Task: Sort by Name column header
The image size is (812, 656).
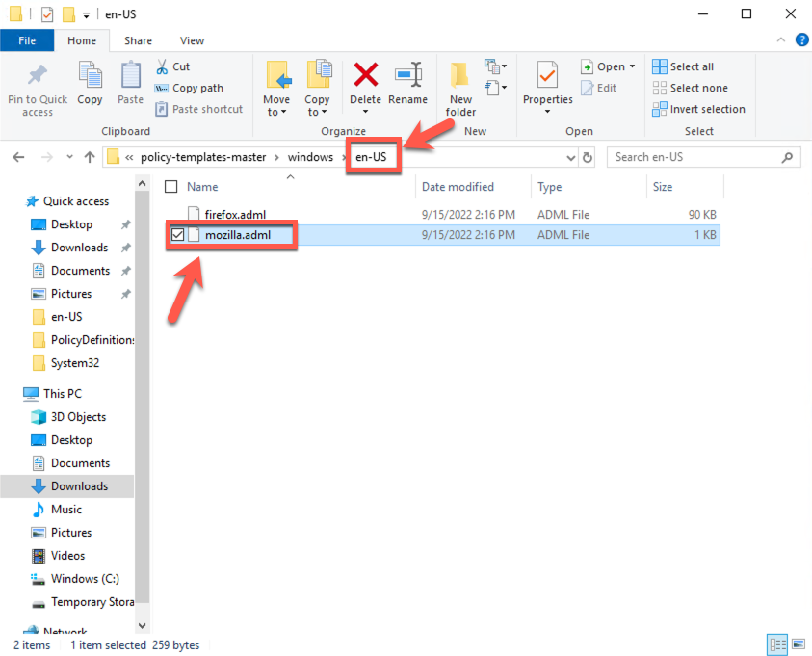Action: [202, 187]
